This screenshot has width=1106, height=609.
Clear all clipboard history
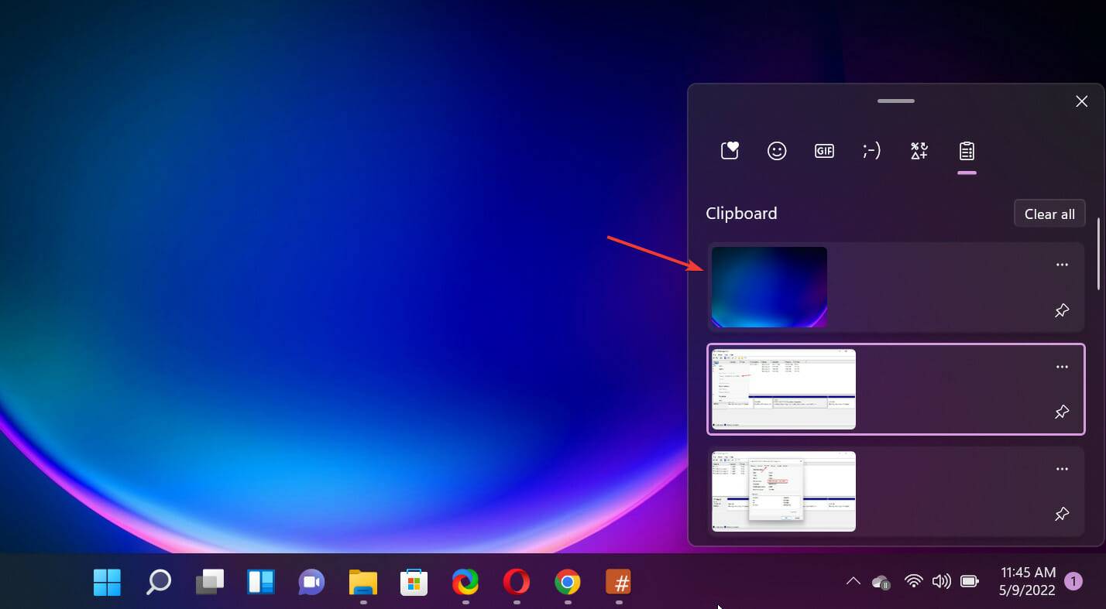(x=1049, y=213)
